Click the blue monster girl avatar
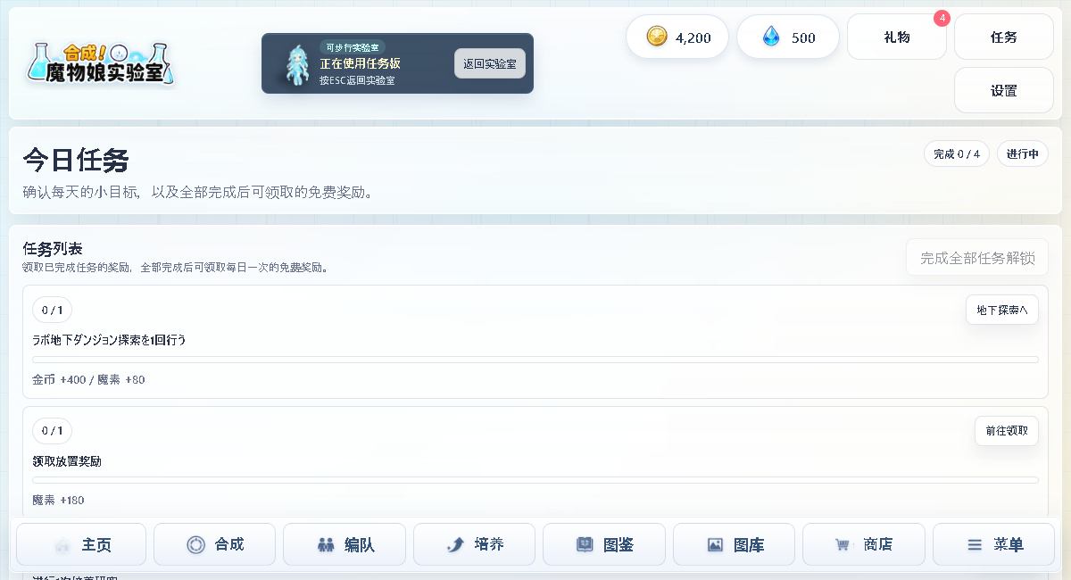The height and width of the screenshot is (580, 1071). point(297,65)
